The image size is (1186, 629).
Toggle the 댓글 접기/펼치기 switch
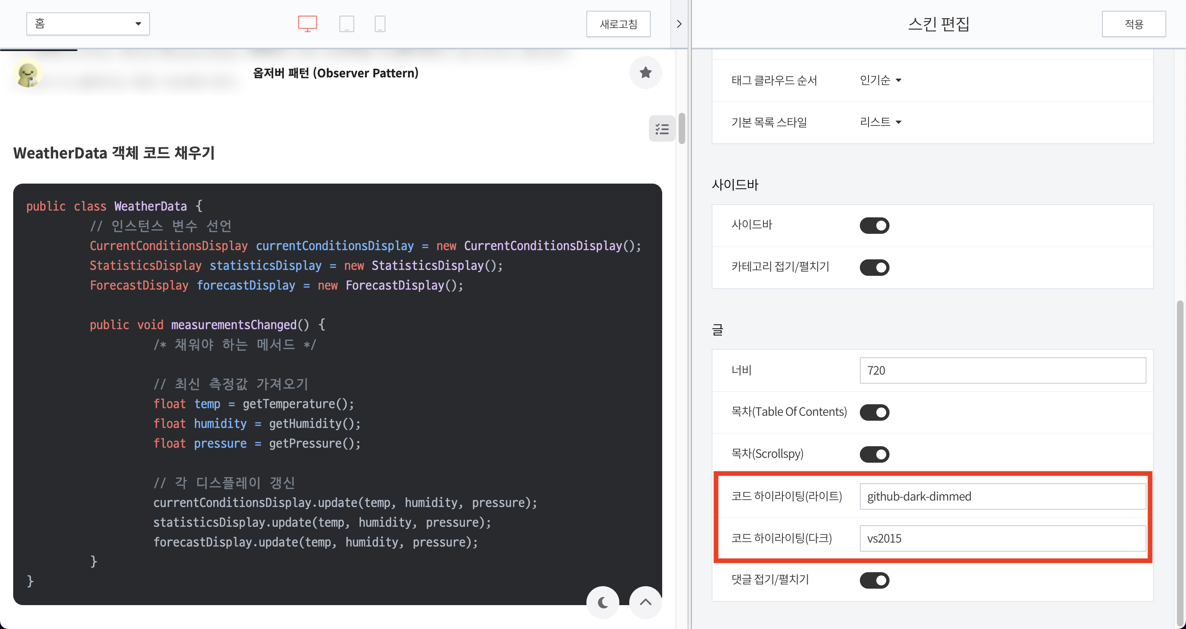[874, 580]
